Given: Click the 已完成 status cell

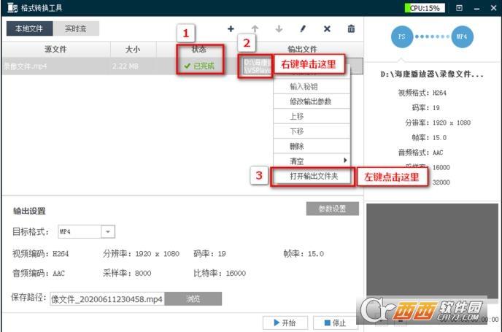Looking at the screenshot, I should [198, 66].
